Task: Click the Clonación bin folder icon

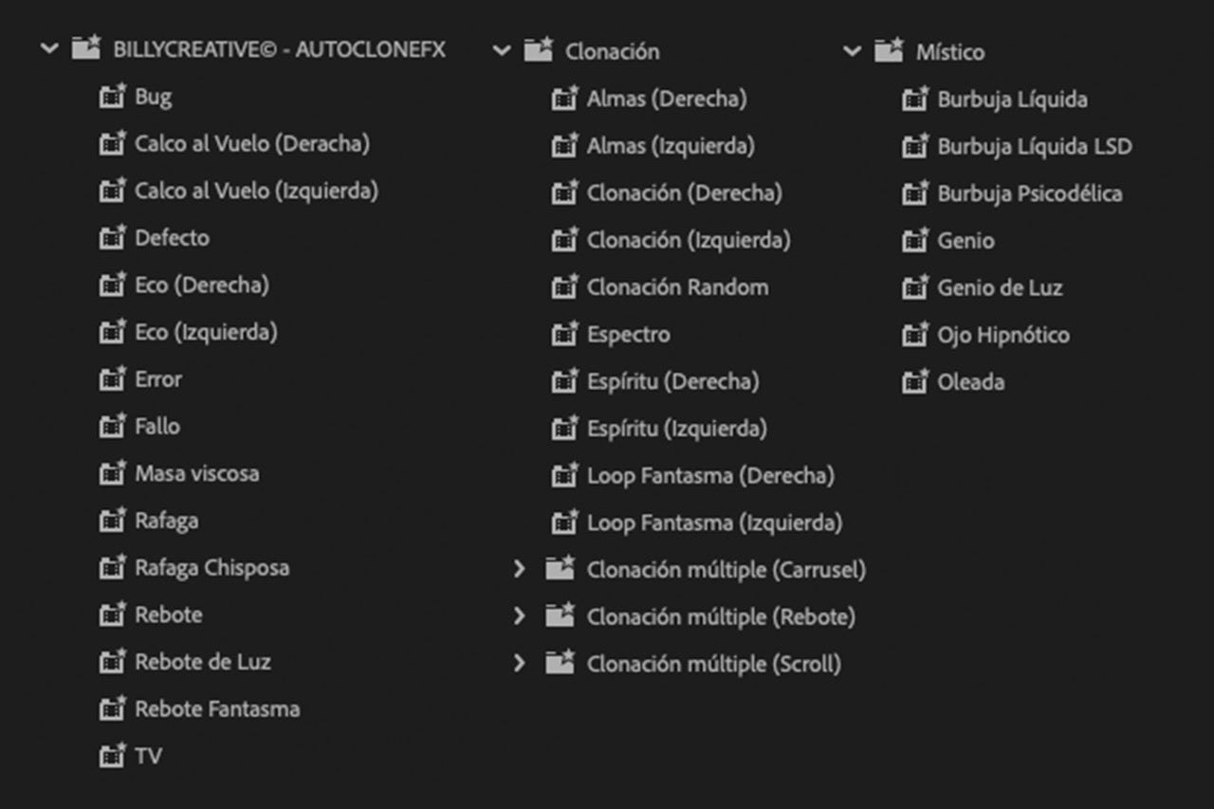Action: pos(539,50)
